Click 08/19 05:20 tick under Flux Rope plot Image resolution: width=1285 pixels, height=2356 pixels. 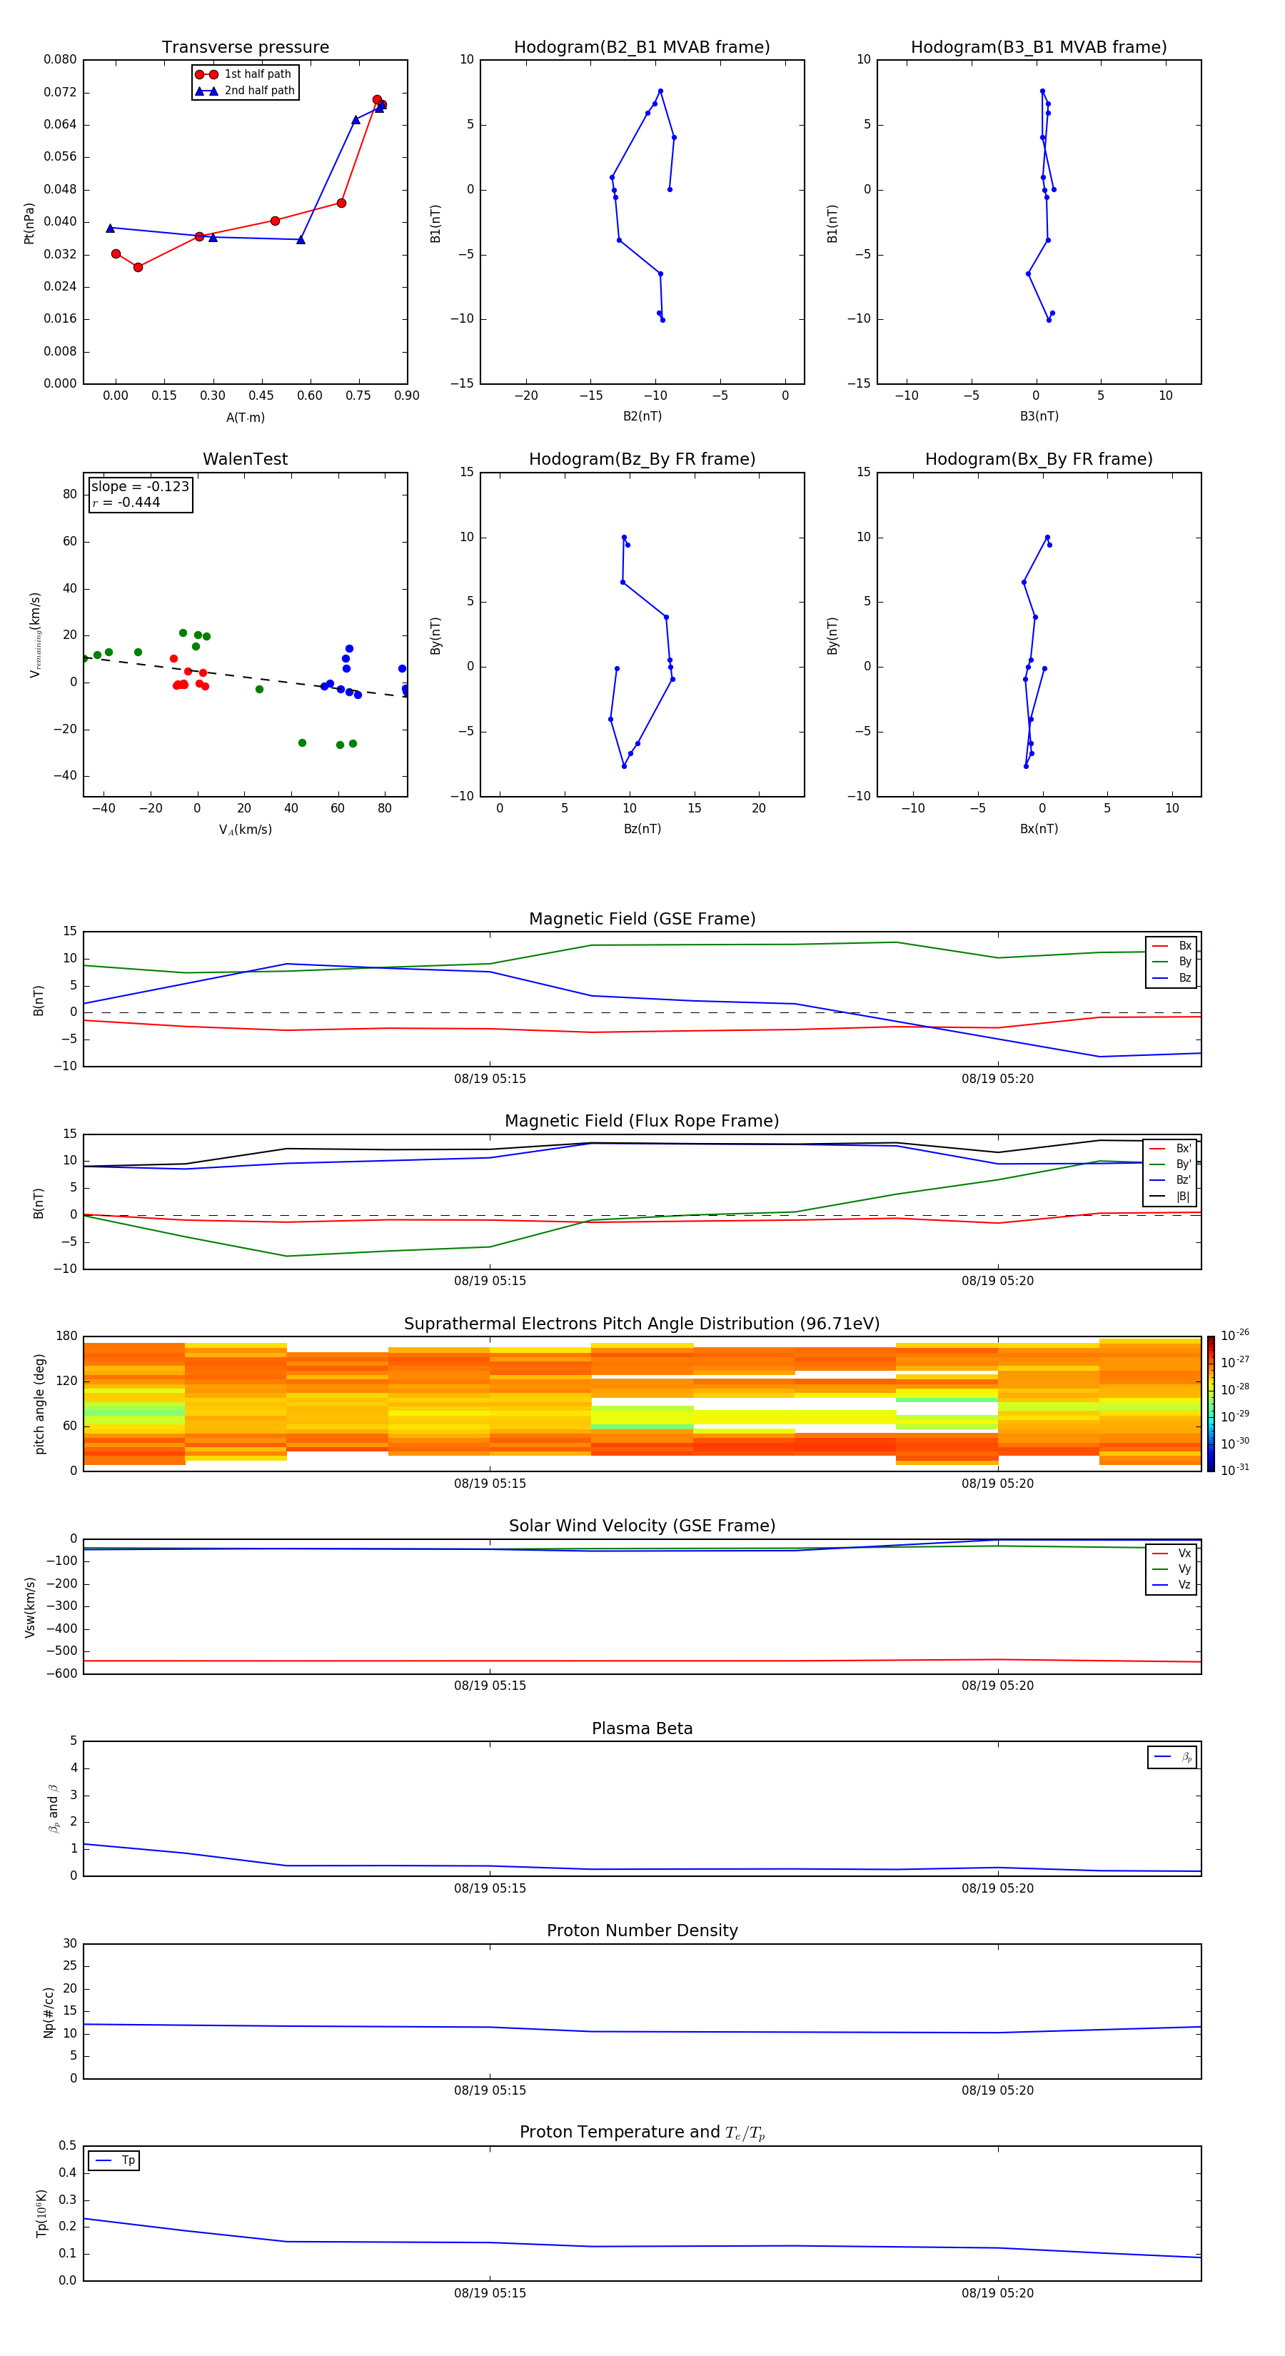coord(997,1282)
